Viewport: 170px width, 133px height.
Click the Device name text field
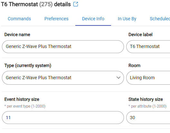[63, 47]
